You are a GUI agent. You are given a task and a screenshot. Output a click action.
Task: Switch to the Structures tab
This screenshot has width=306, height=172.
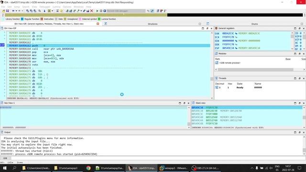tap(153, 24)
